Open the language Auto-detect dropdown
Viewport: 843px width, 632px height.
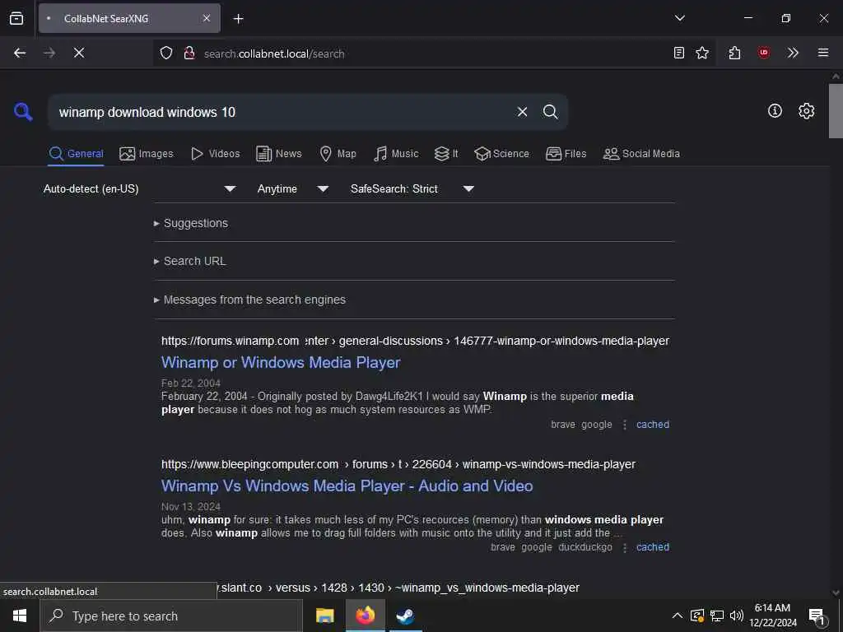pos(139,188)
